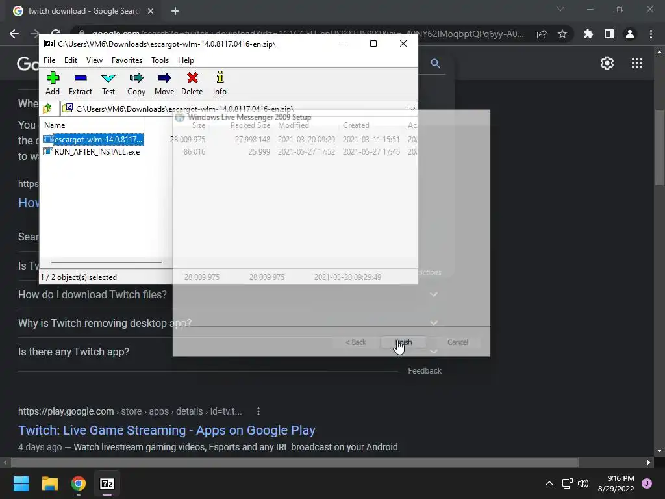Open network status in system tray
This screenshot has width=665, height=499.
point(567,483)
